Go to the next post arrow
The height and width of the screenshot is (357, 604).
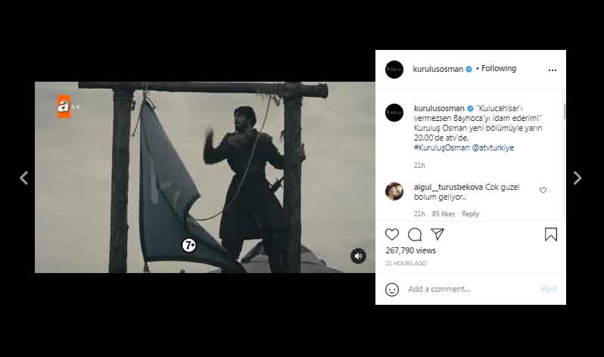[x=578, y=178]
